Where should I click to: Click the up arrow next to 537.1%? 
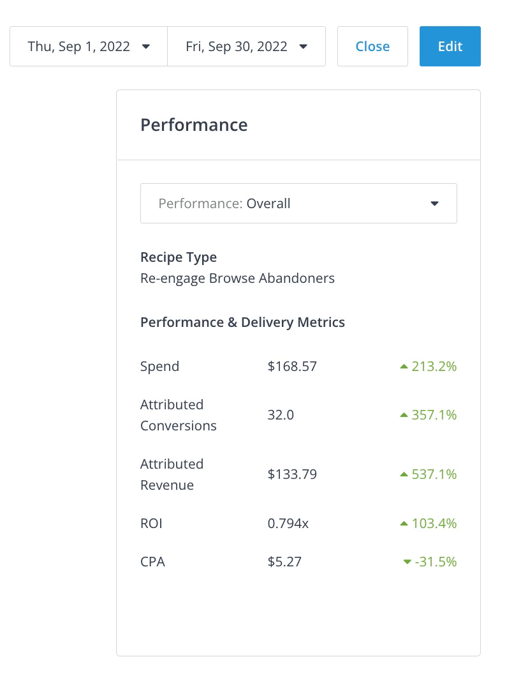404,474
